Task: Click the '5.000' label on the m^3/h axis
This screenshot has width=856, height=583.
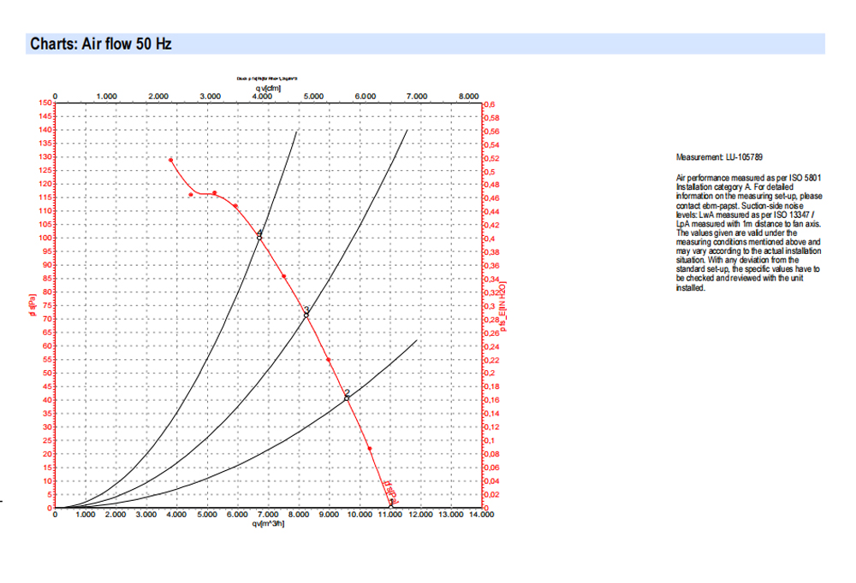Action: point(206,515)
